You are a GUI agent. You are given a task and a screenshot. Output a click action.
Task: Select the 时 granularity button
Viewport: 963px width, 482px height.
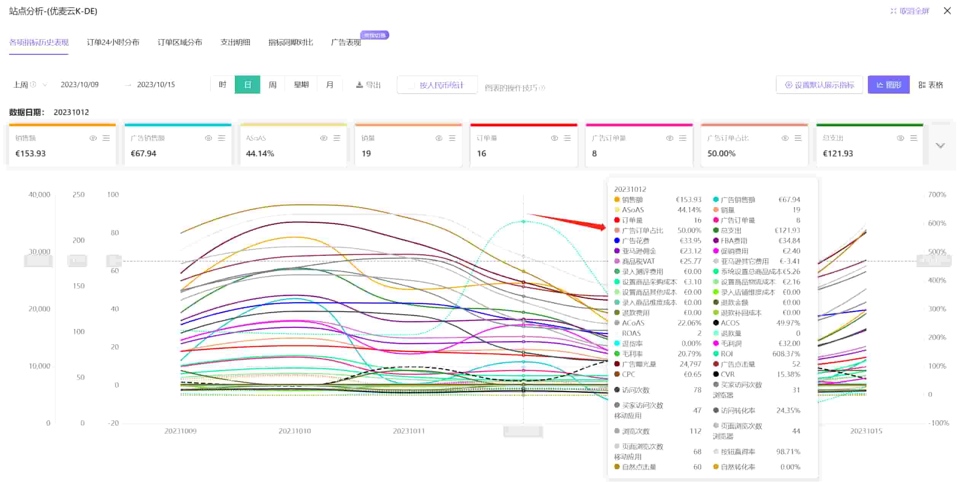[x=223, y=85]
